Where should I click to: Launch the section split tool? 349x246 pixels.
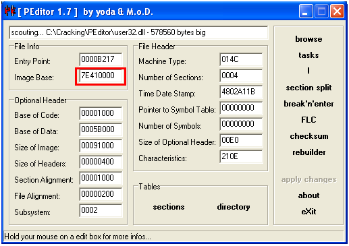pyautogui.click(x=308, y=88)
